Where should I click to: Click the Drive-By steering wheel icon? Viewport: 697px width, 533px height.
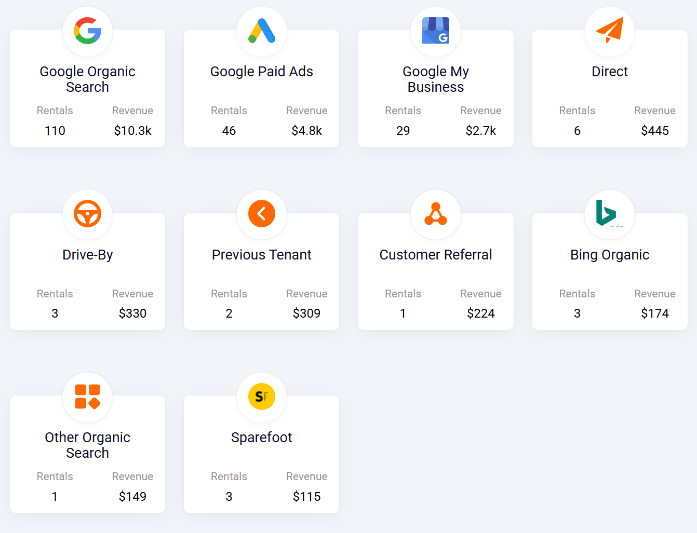coord(87,214)
